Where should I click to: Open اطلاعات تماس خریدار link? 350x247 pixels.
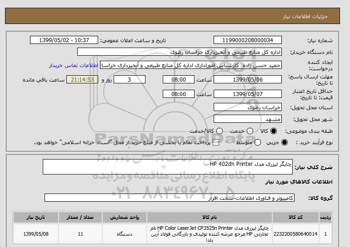click(74, 65)
